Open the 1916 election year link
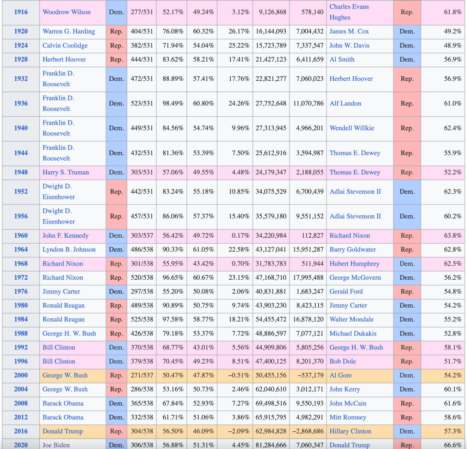Image resolution: width=467 pixels, height=449 pixels. tap(21, 12)
